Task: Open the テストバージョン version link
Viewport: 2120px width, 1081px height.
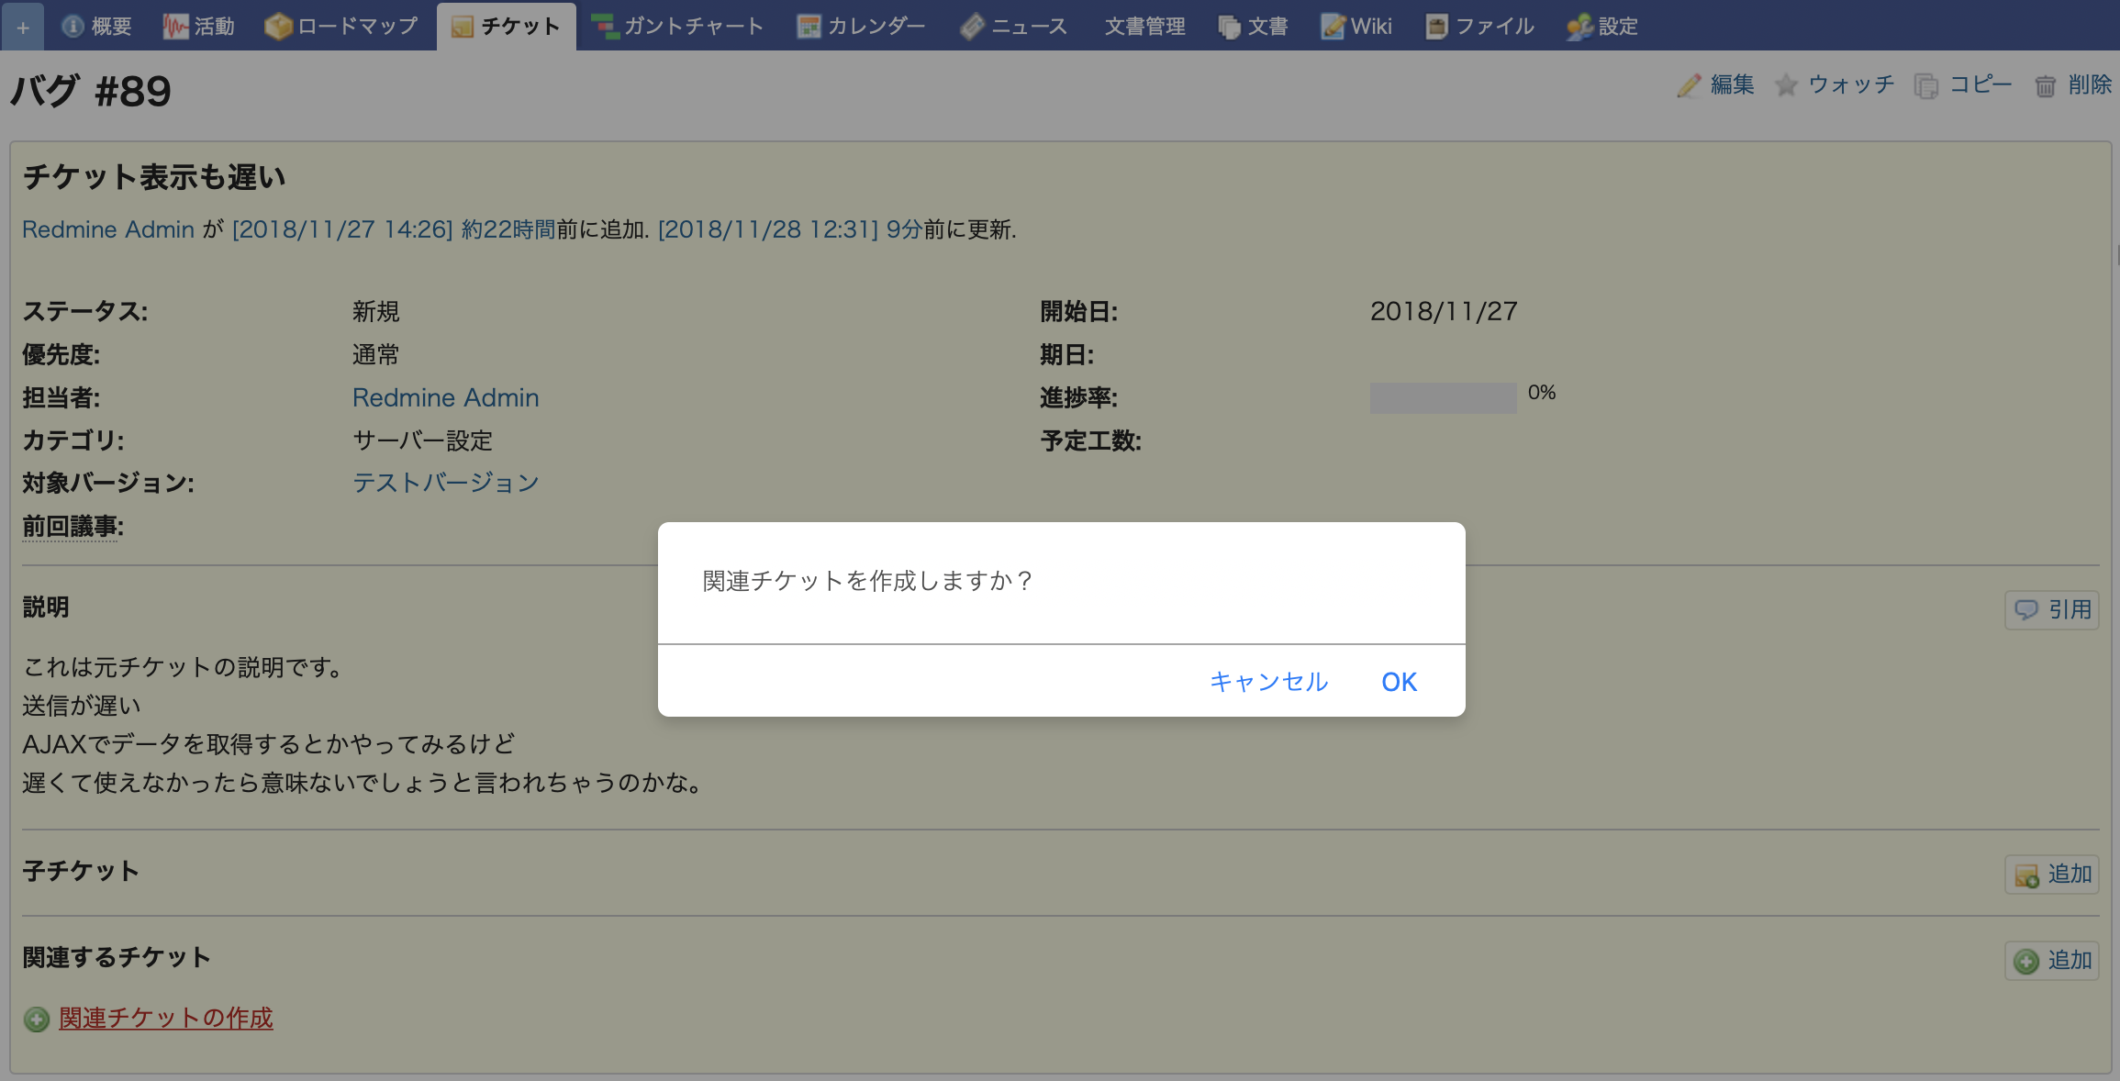Action: pos(445,482)
